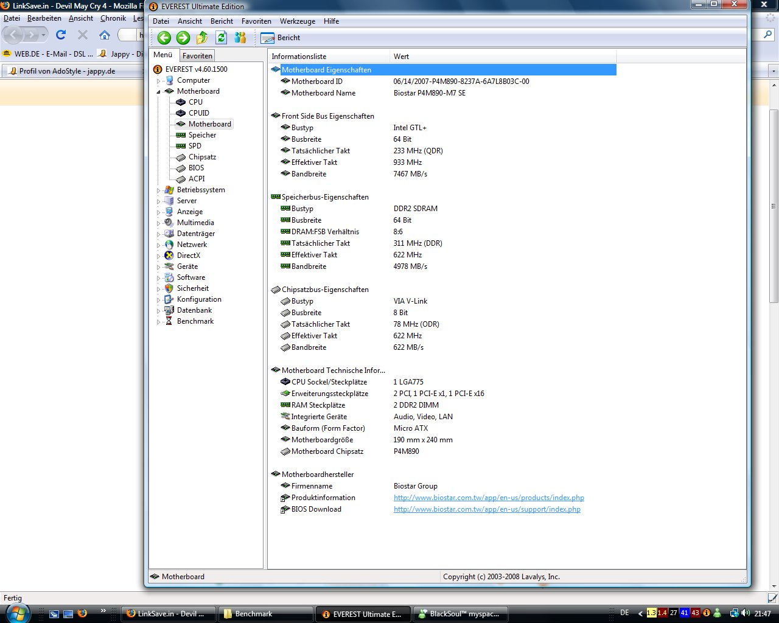
Task: Expand the Anzeige node arrow
Action: pyautogui.click(x=159, y=212)
